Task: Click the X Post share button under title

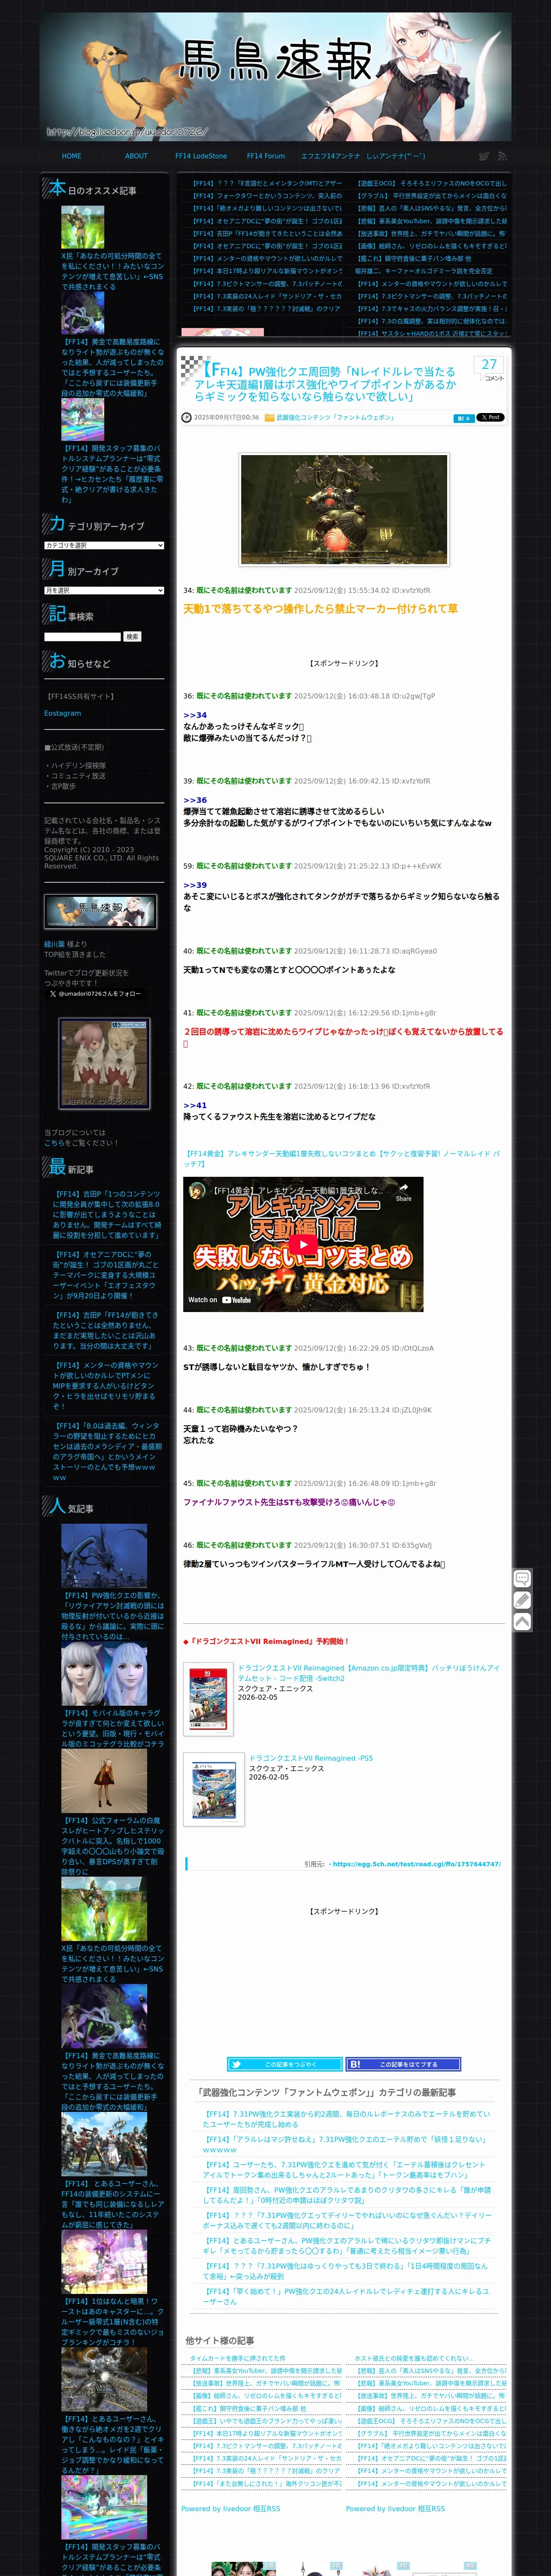Action: pyautogui.click(x=490, y=417)
